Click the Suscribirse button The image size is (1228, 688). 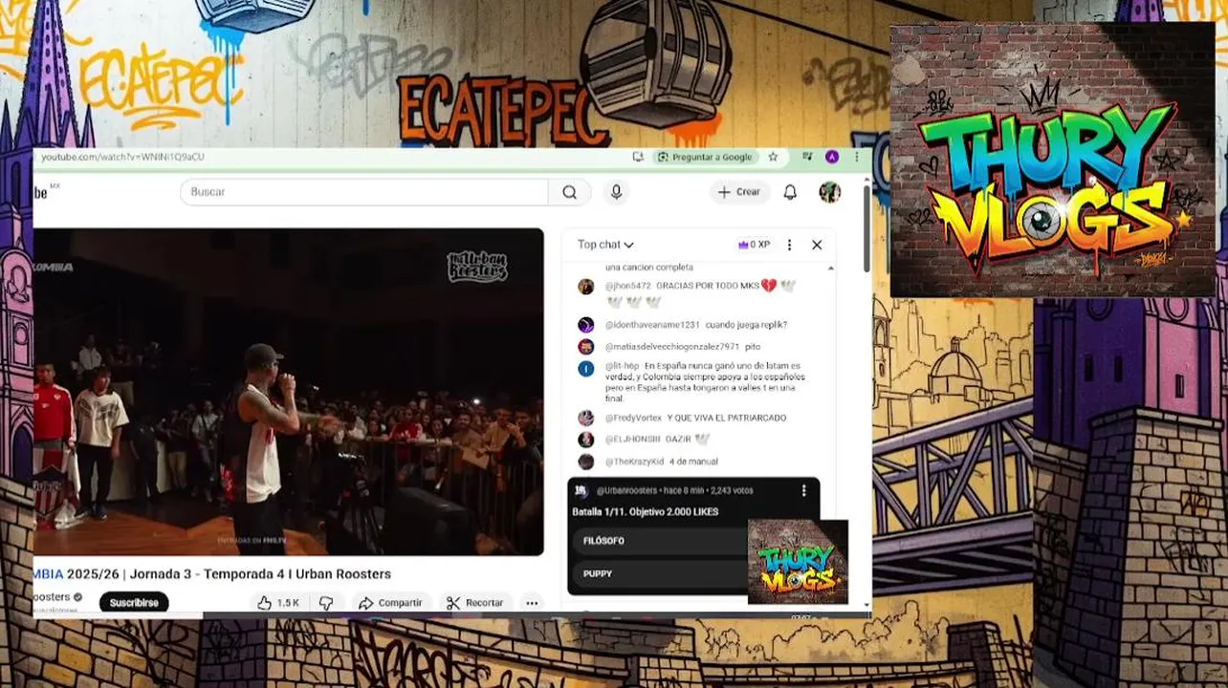134,603
